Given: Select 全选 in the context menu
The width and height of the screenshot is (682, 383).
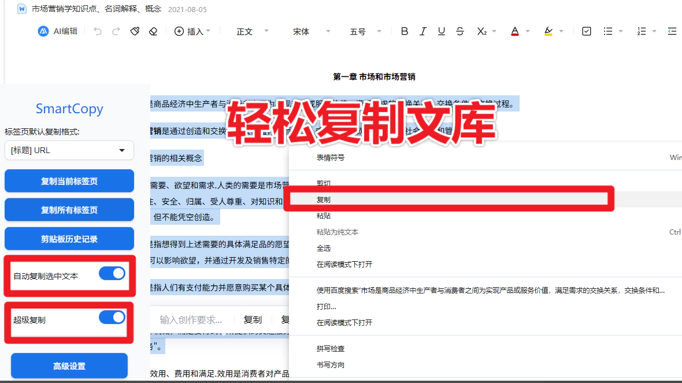Looking at the screenshot, I should pyautogui.click(x=324, y=248).
